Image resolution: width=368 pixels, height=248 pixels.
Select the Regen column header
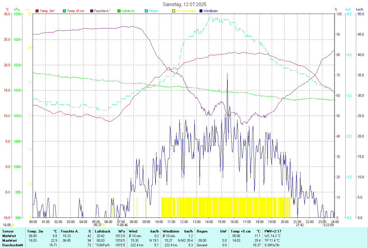click(202, 231)
